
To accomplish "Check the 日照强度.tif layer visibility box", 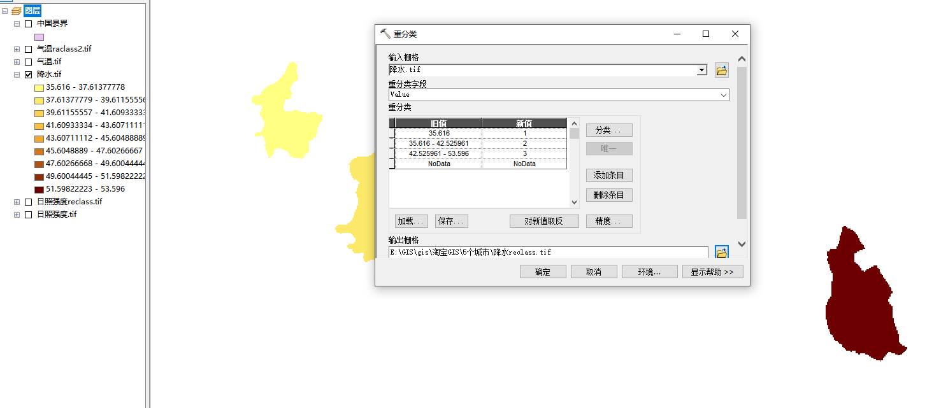I will pyautogui.click(x=28, y=215).
